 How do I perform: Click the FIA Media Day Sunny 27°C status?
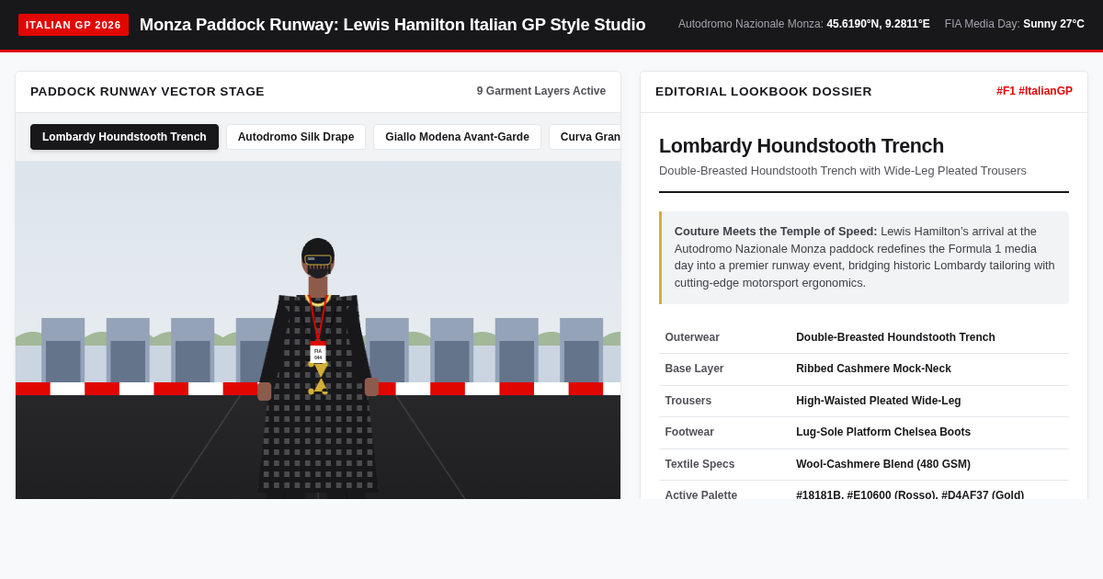[x=1015, y=24]
